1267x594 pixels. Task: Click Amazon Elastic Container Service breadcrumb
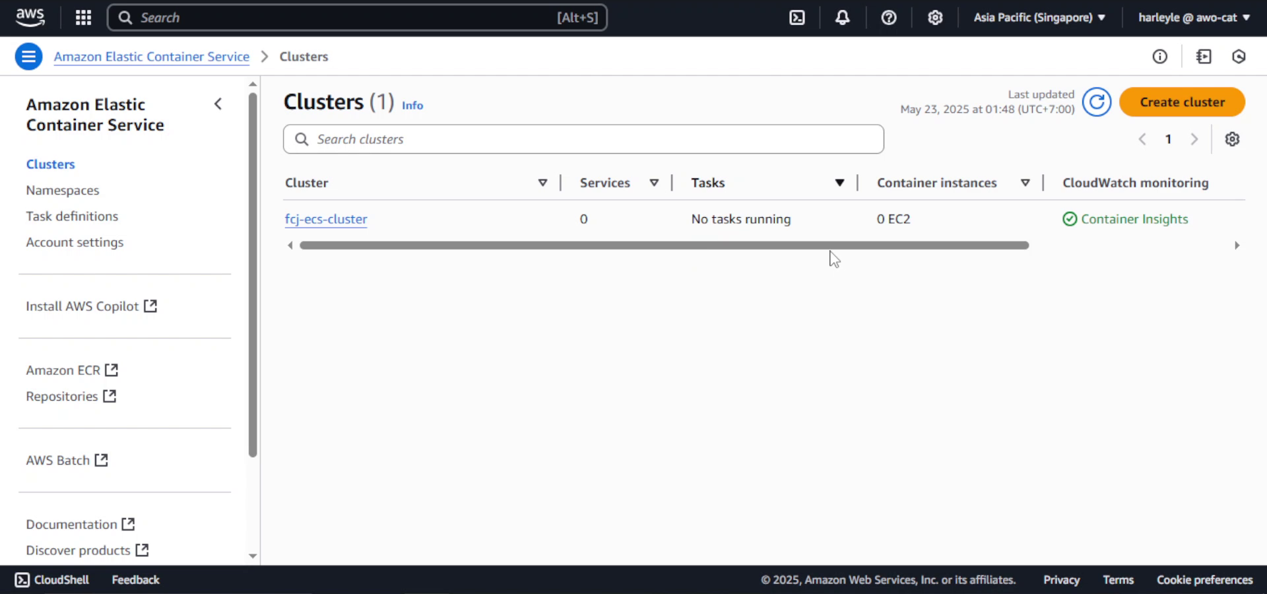click(x=152, y=57)
